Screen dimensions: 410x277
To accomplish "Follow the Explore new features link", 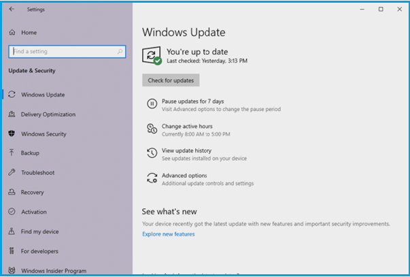I will pyautogui.click(x=169, y=234).
